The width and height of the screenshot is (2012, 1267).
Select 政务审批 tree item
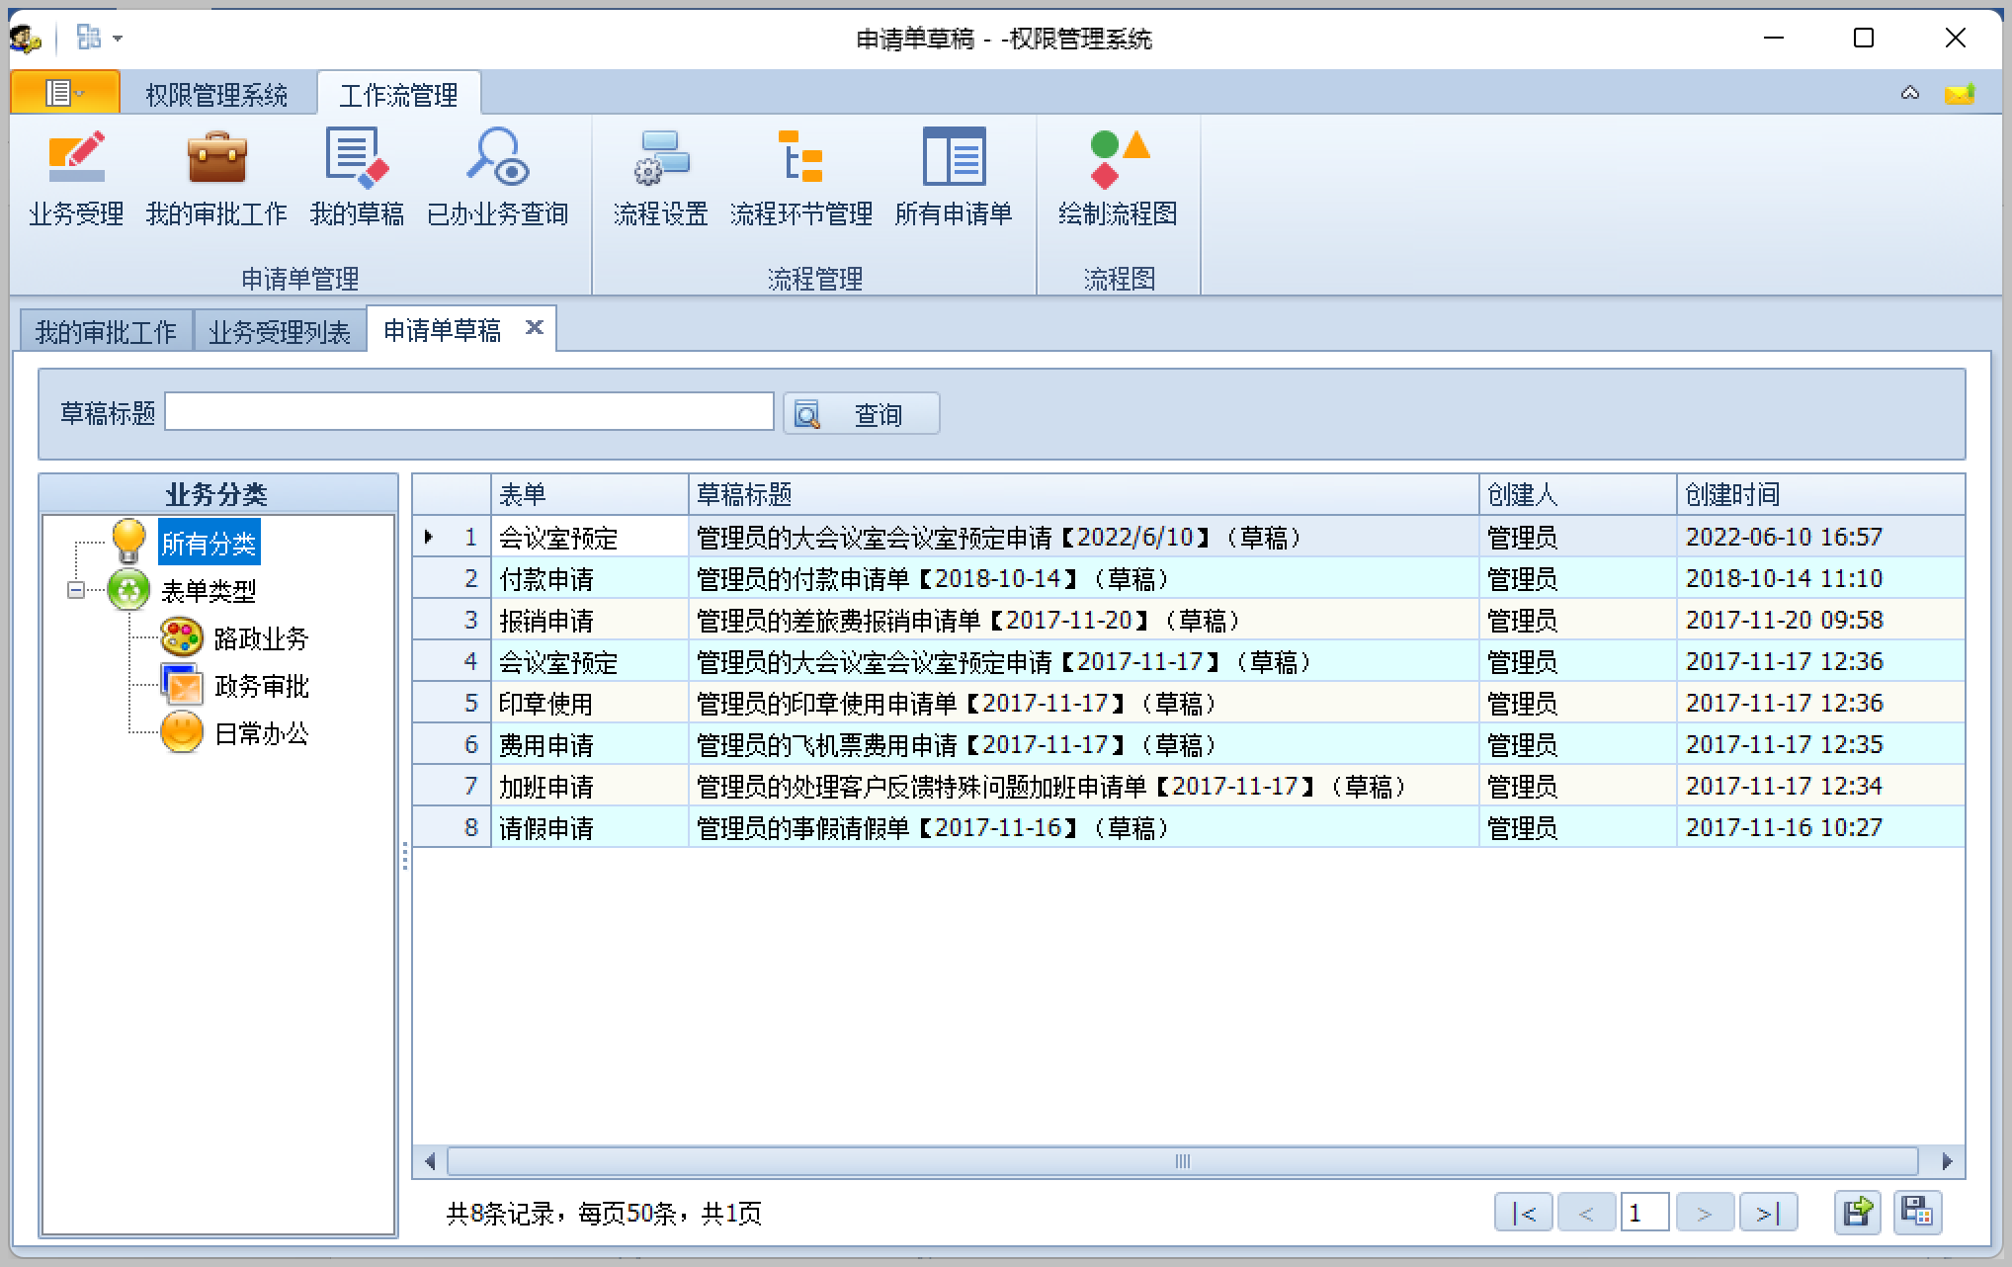click(x=261, y=686)
